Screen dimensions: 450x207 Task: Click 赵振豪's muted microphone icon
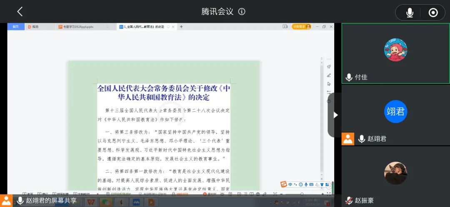point(349,201)
